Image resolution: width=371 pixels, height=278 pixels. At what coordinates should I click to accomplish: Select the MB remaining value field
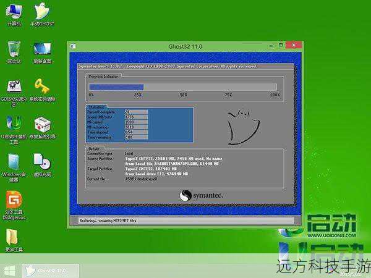click(136, 127)
